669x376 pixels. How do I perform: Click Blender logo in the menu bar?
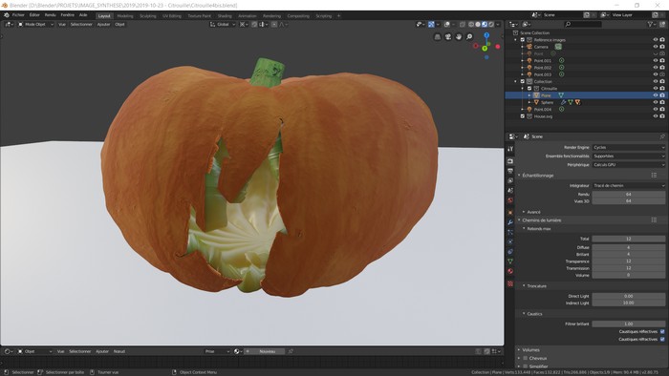7,15
